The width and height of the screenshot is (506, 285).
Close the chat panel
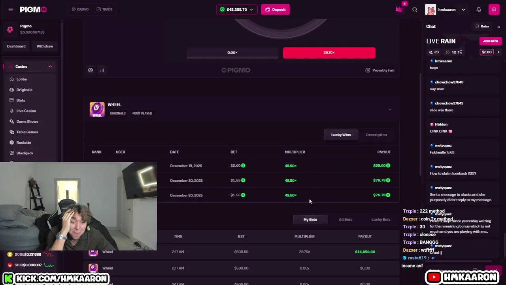coord(498,27)
